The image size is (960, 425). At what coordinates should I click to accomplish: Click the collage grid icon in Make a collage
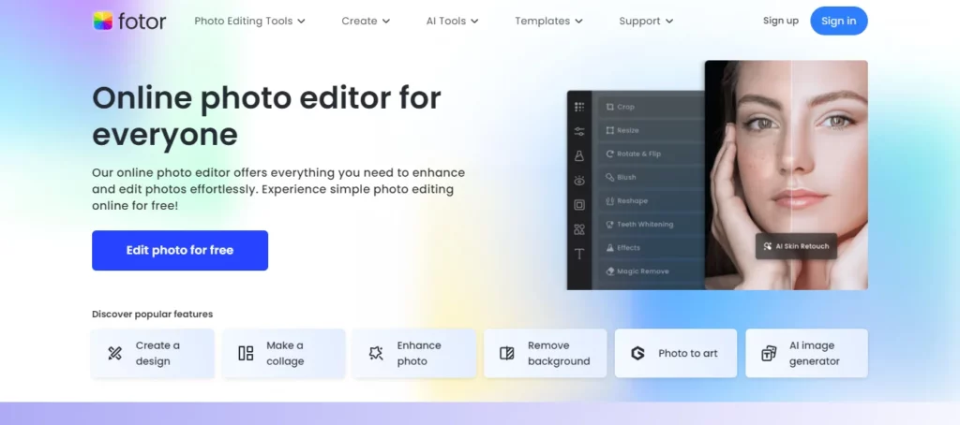click(246, 353)
